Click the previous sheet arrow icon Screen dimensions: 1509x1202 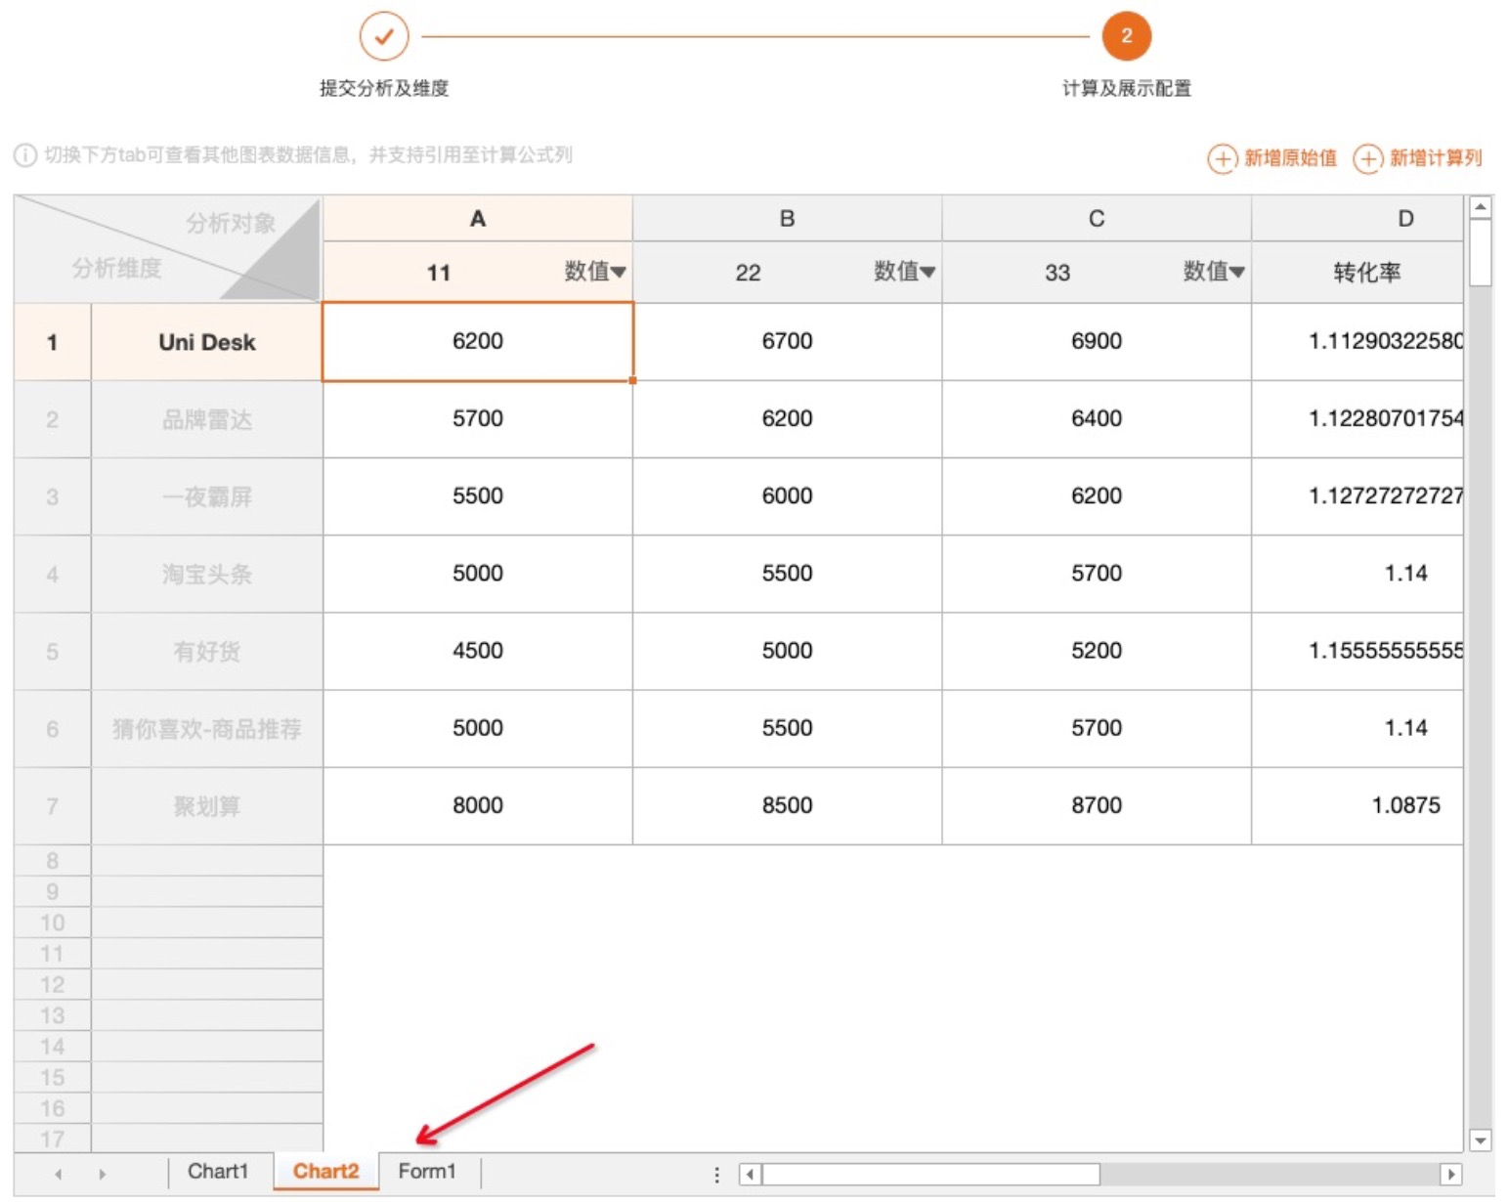59,1174
